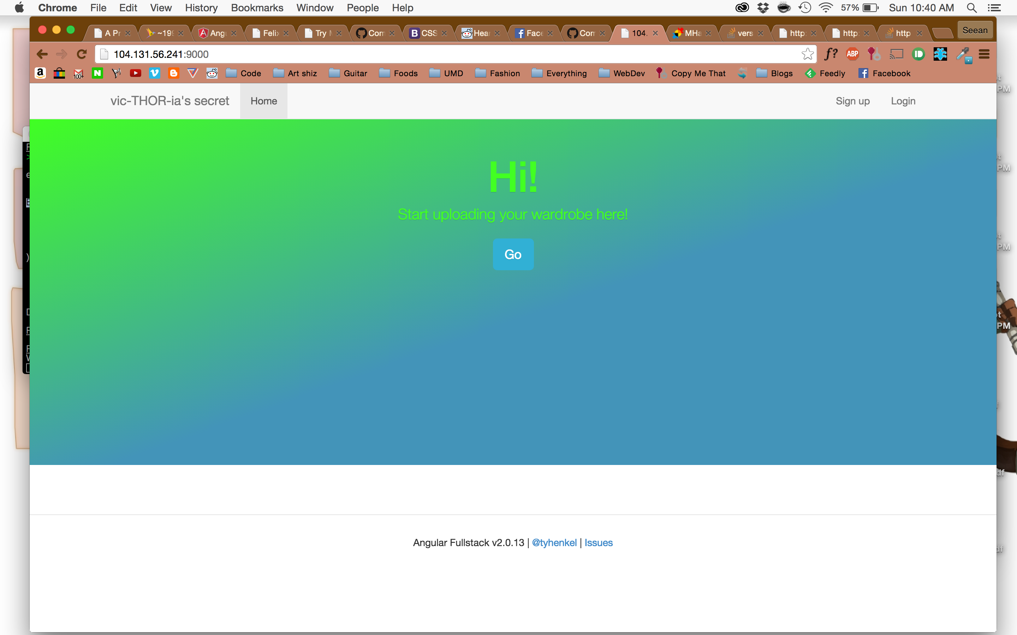The width and height of the screenshot is (1017, 635).
Task: Click the back navigation arrow
Action: 42,54
